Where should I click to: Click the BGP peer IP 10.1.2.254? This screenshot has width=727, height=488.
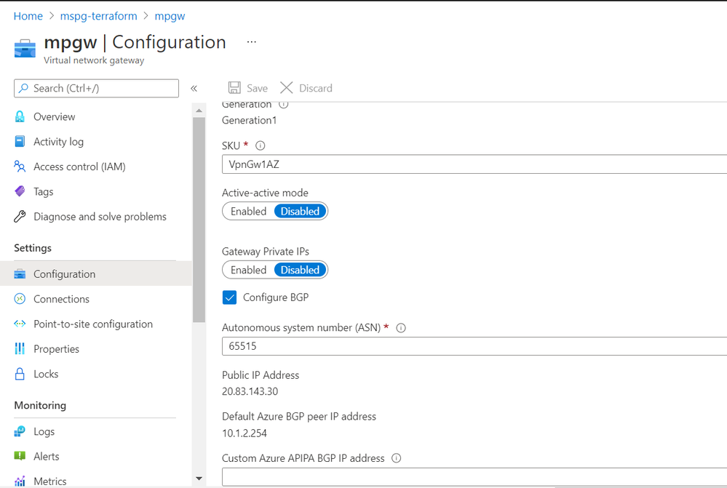(245, 433)
